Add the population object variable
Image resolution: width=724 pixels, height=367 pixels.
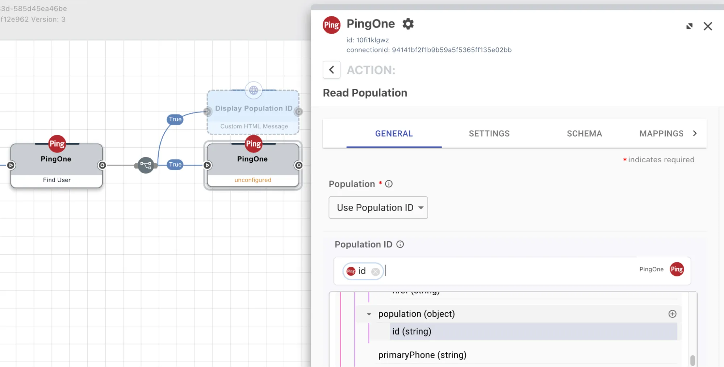pos(672,314)
